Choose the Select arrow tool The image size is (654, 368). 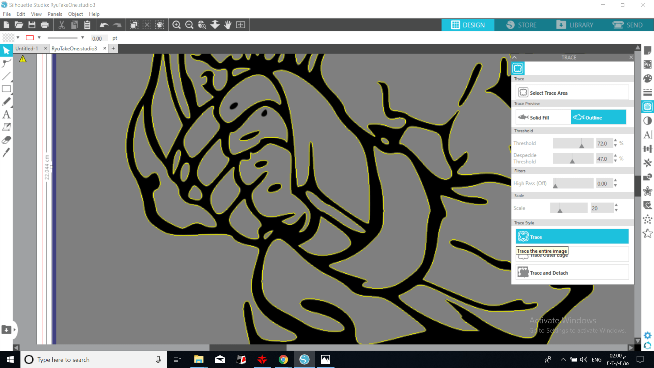point(6,51)
